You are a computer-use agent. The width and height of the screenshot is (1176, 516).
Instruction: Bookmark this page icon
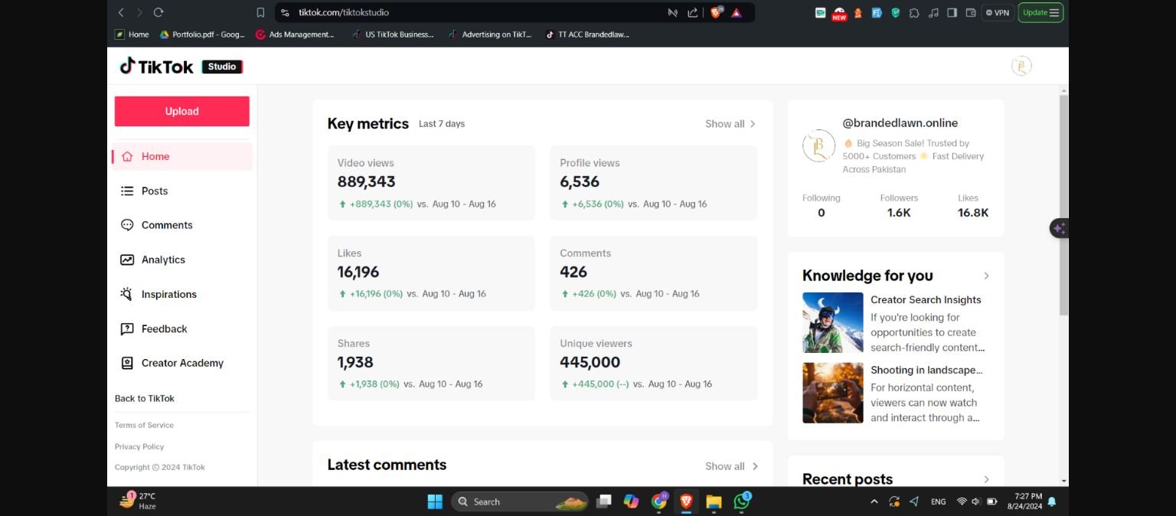[x=260, y=12]
